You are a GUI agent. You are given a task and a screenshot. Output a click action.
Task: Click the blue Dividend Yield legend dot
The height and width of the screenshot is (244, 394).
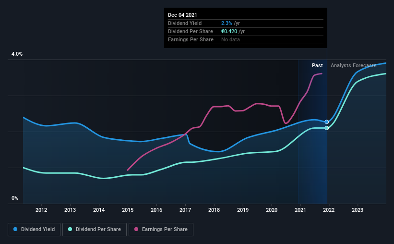pyautogui.click(x=15, y=229)
